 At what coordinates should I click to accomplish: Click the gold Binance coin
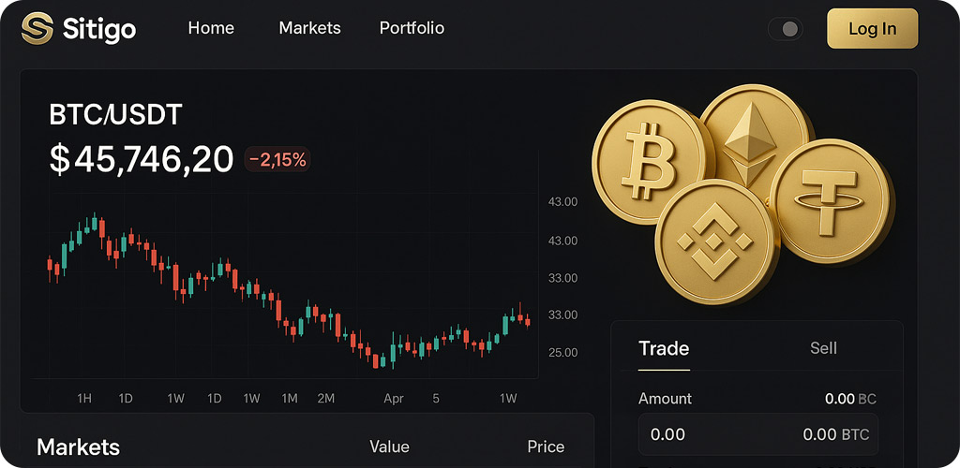(713, 241)
